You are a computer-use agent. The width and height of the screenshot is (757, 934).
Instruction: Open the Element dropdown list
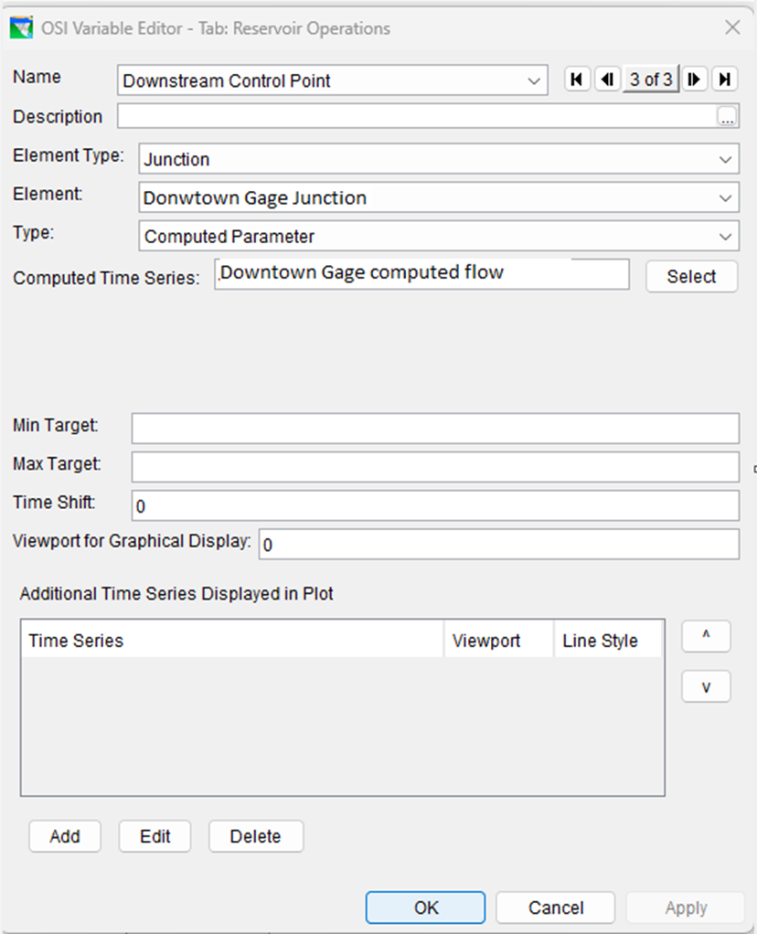726,197
